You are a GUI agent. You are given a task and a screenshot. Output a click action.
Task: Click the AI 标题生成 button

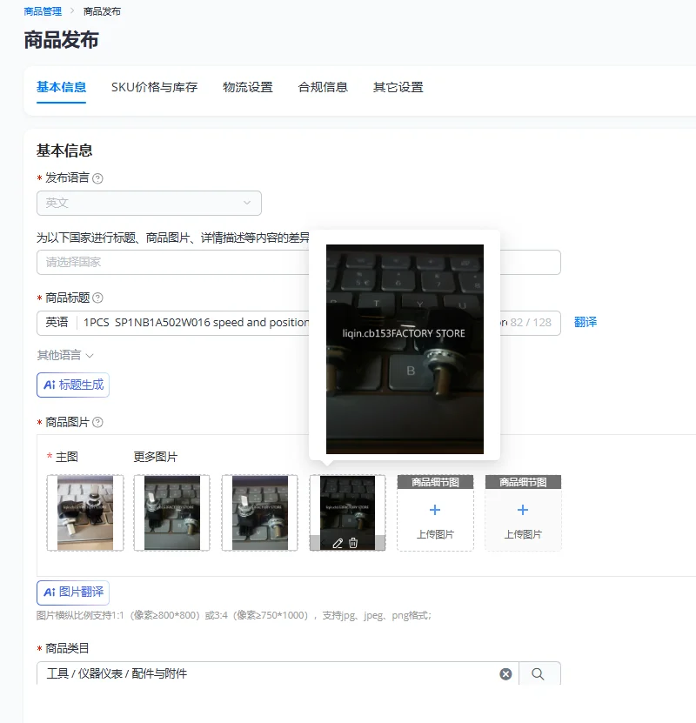pyautogui.click(x=73, y=385)
